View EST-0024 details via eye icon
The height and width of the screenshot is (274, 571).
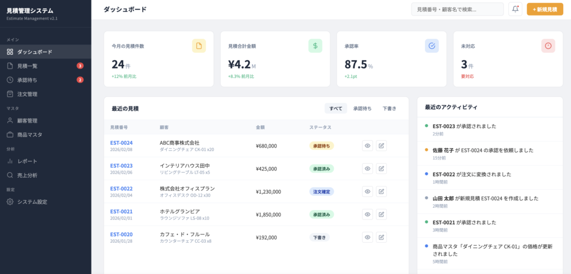pyautogui.click(x=367, y=146)
